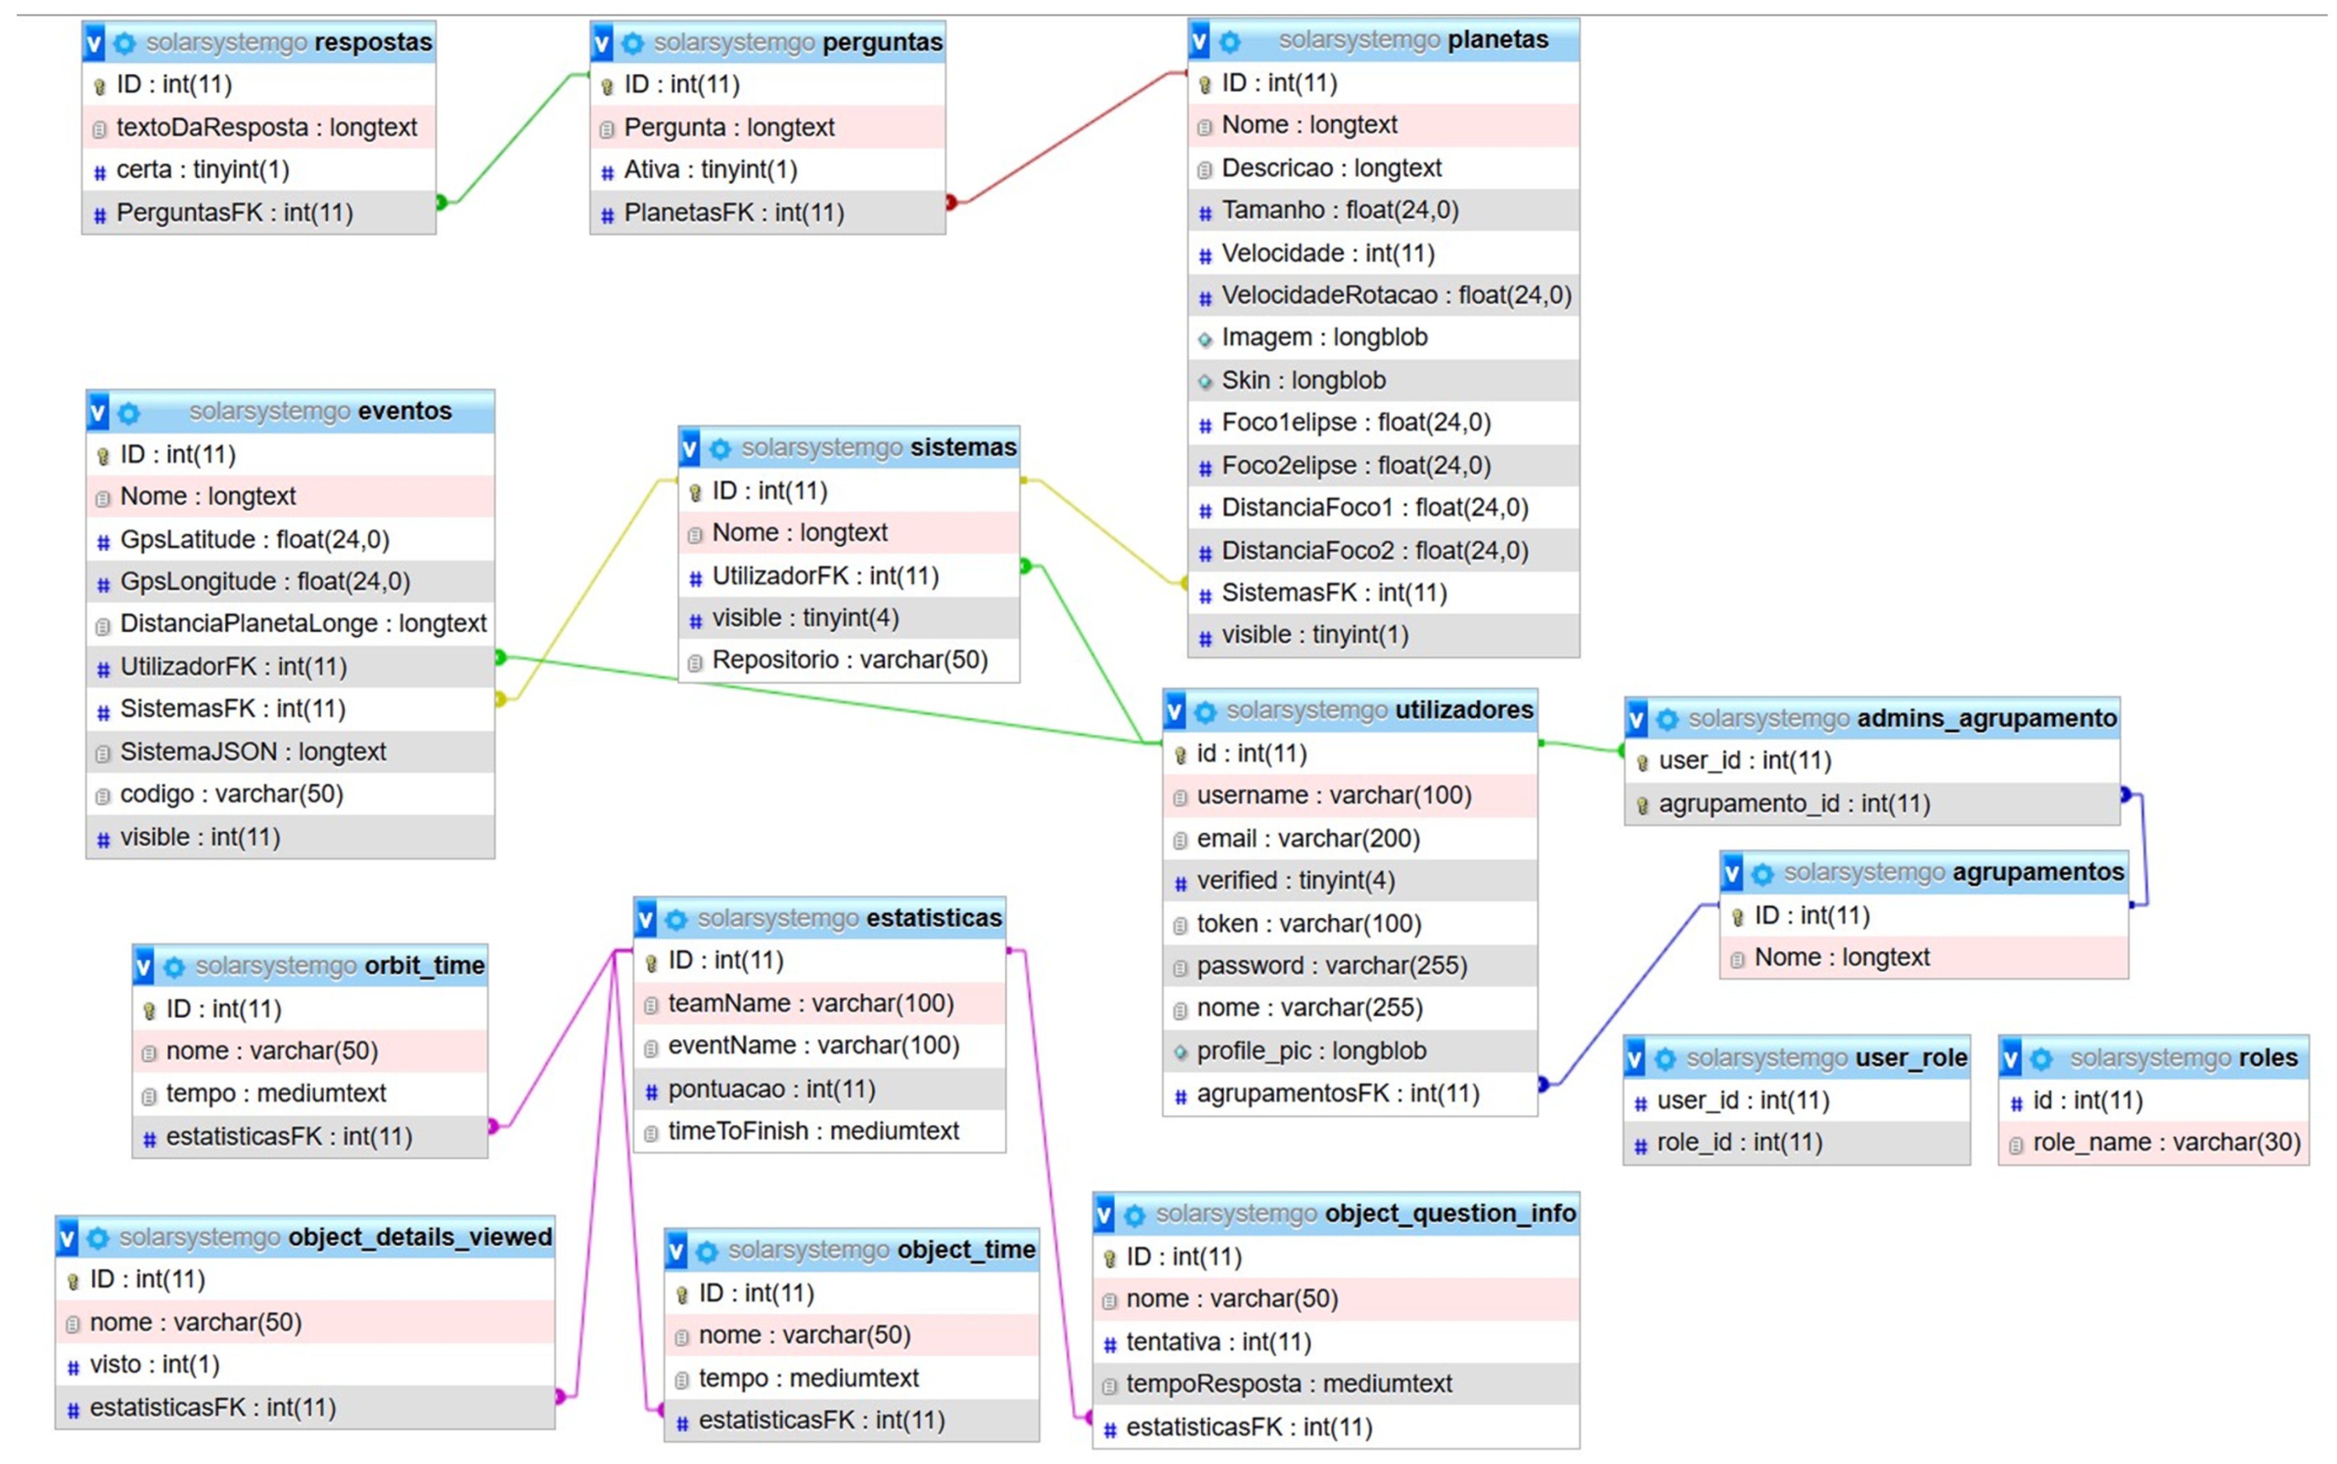Screen dimensions: 2337x1464
Task: Select the planetas table title text
Action: [1497, 40]
